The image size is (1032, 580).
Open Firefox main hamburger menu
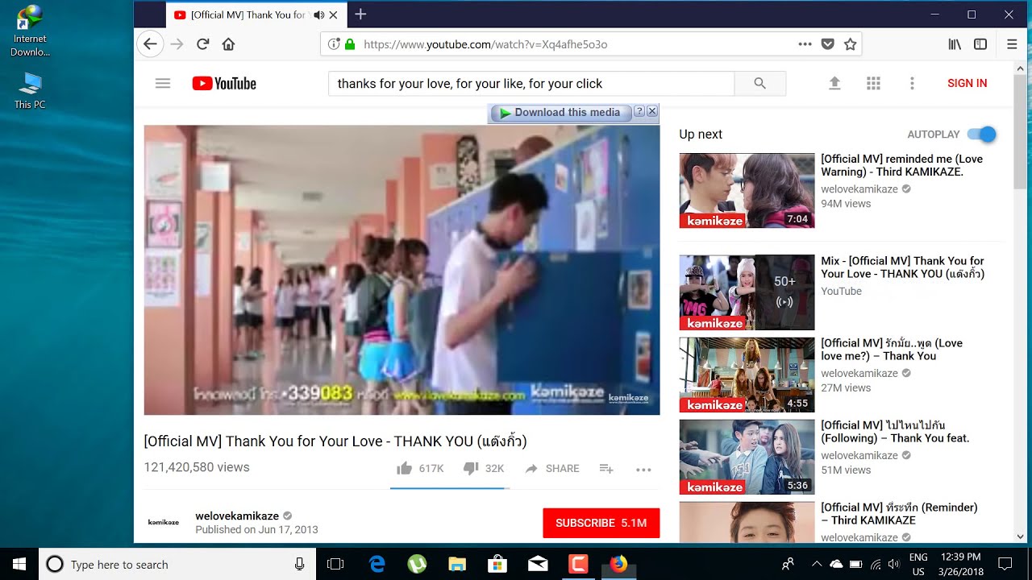[x=1012, y=44]
